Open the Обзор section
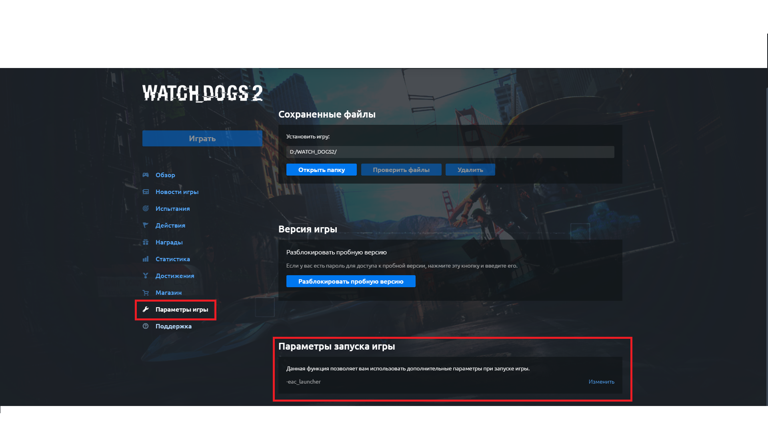Viewport: 768px width, 432px height. tap(165, 175)
